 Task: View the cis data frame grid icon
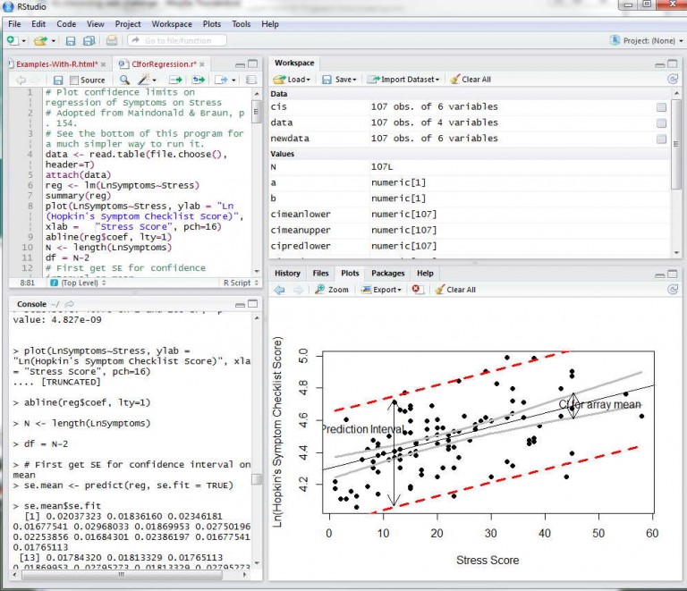tap(661, 107)
